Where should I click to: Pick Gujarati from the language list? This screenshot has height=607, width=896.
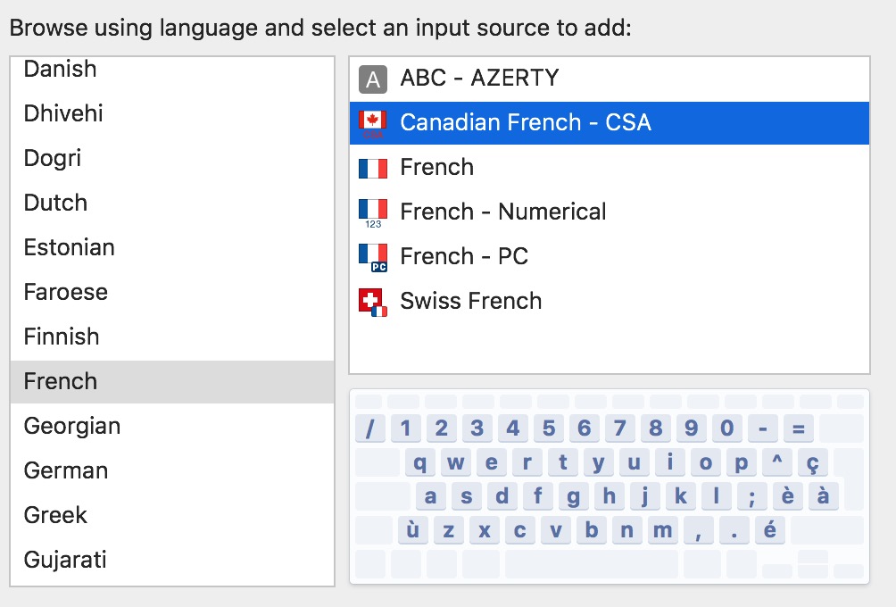pyautogui.click(x=65, y=560)
